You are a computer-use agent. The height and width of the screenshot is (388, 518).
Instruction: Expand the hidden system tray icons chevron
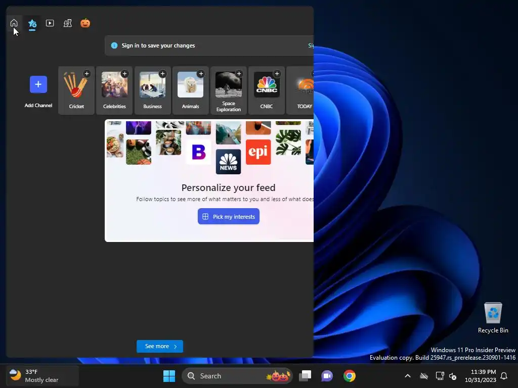click(408, 376)
